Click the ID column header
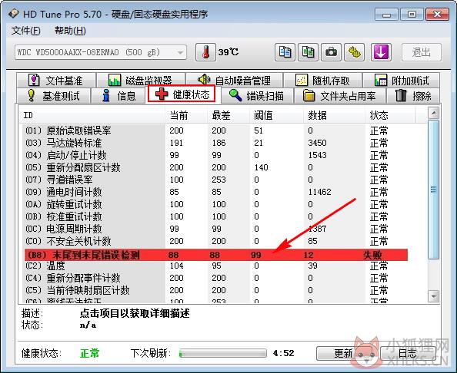Screen dimensions: 457x373 [93, 115]
